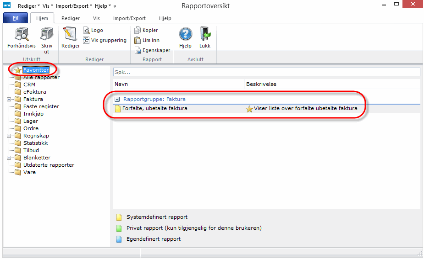The image size is (424, 259).
Task: Open Egenskaper properties for report
Action: click(x=138, y=50)
